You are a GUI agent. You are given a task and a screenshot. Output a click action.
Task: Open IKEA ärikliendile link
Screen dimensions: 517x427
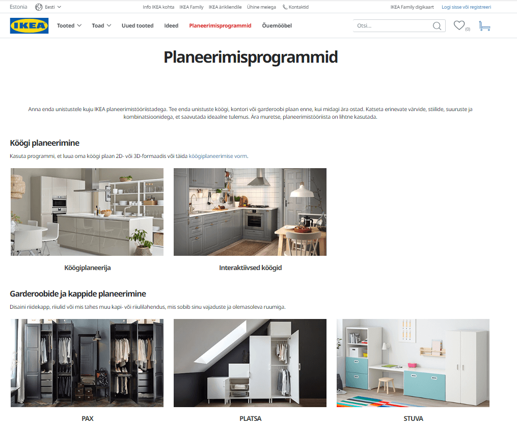tap(225, 7)
